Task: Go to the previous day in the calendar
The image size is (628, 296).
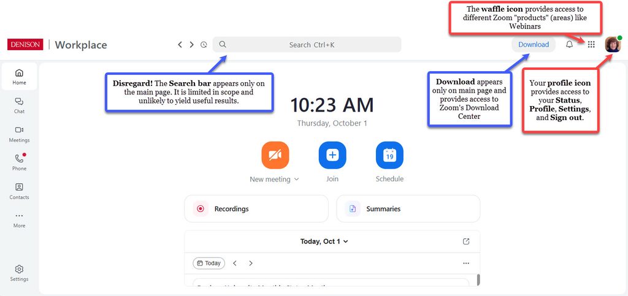Action: tap(235, 263)
